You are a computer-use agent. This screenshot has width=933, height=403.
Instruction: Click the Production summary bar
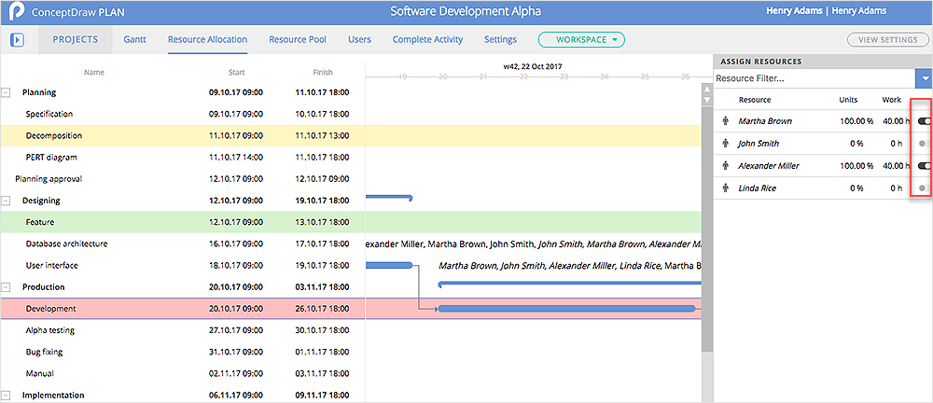[x=570, y=284]
